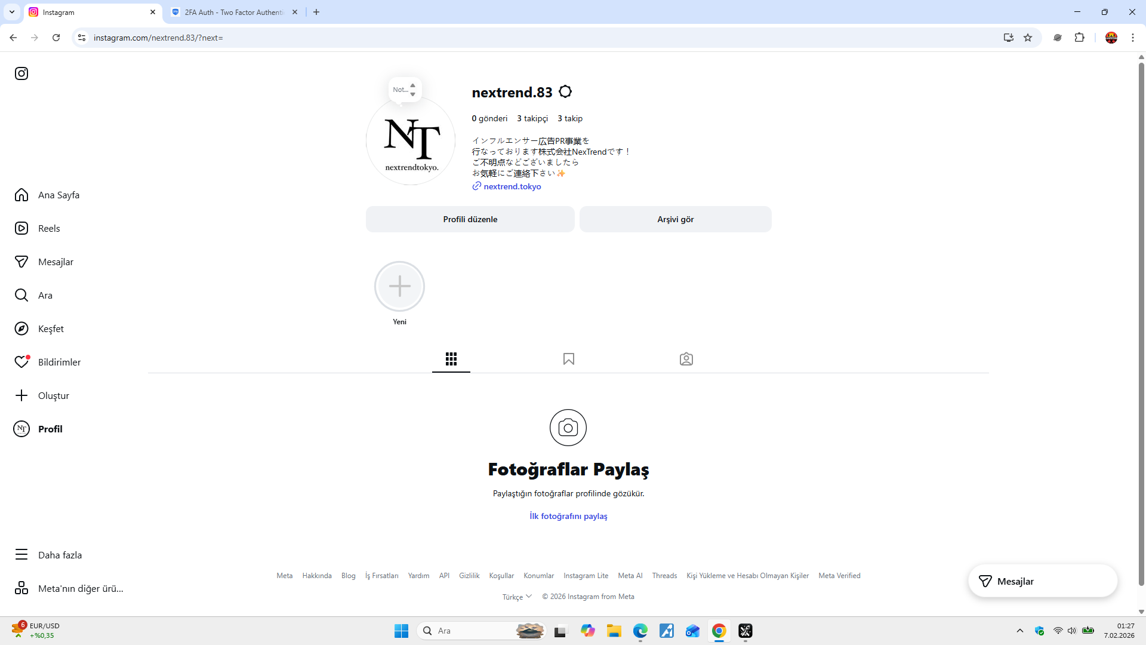Open the Chrome tab search dropdown arrow
1146x645 pixels.
[x=12, y=12]
